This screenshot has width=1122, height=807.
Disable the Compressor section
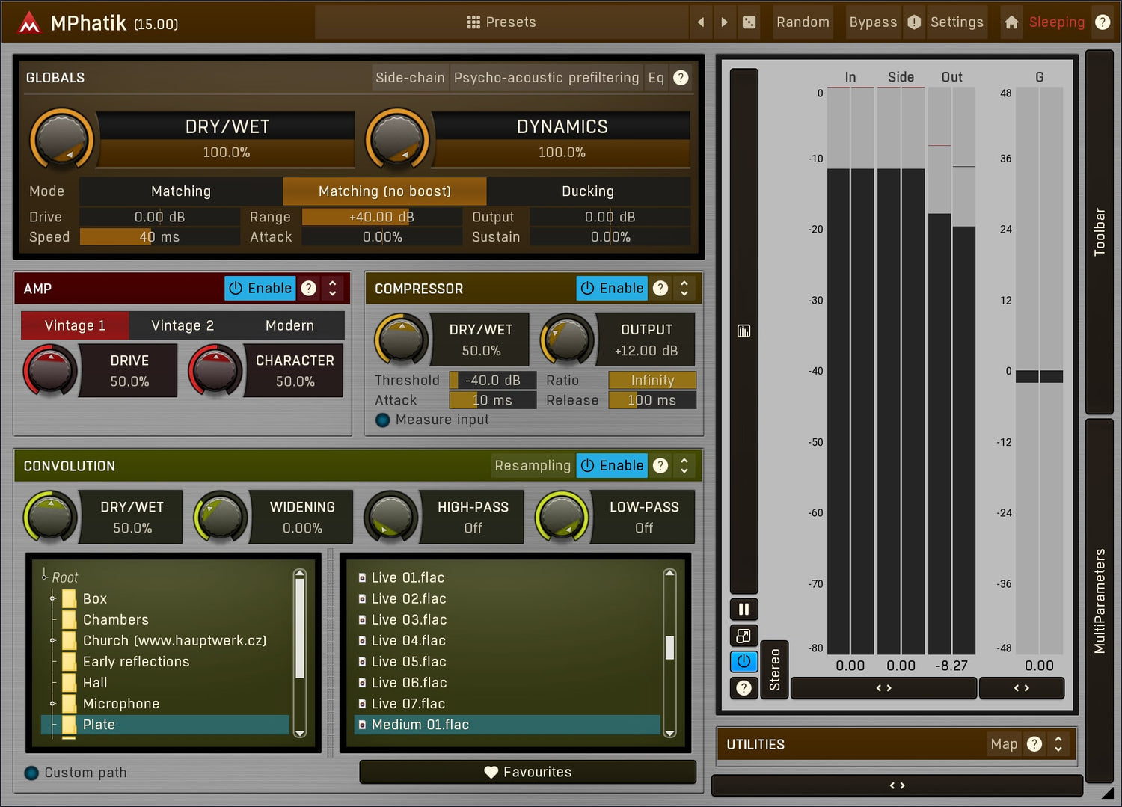click(x=612, y=289)
